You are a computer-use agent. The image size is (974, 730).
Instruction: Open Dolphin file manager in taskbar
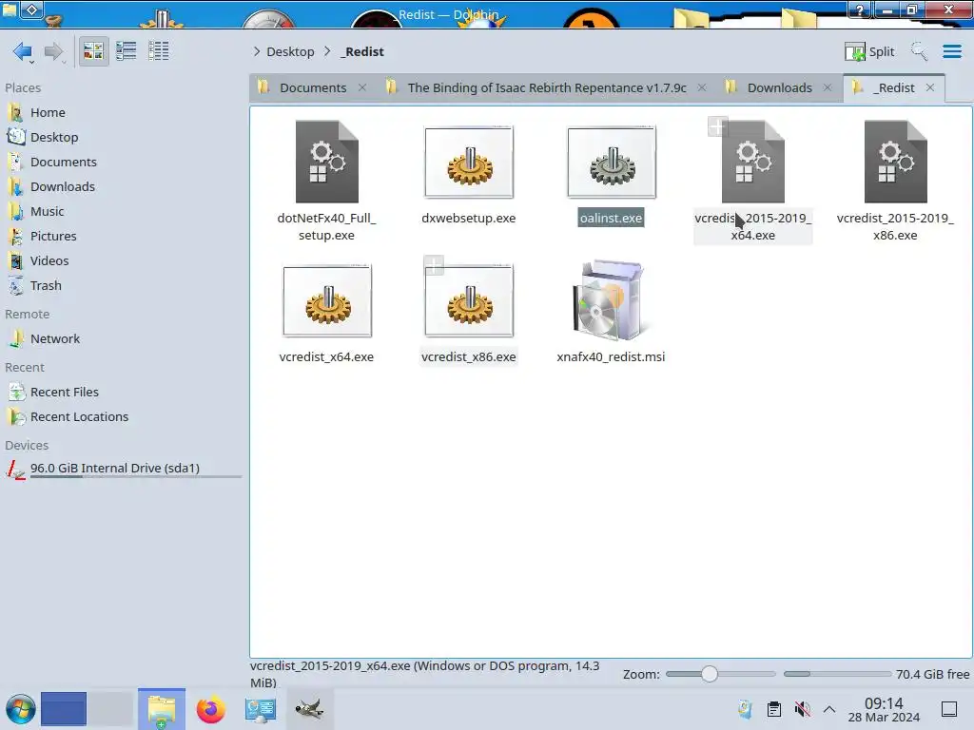162,709
